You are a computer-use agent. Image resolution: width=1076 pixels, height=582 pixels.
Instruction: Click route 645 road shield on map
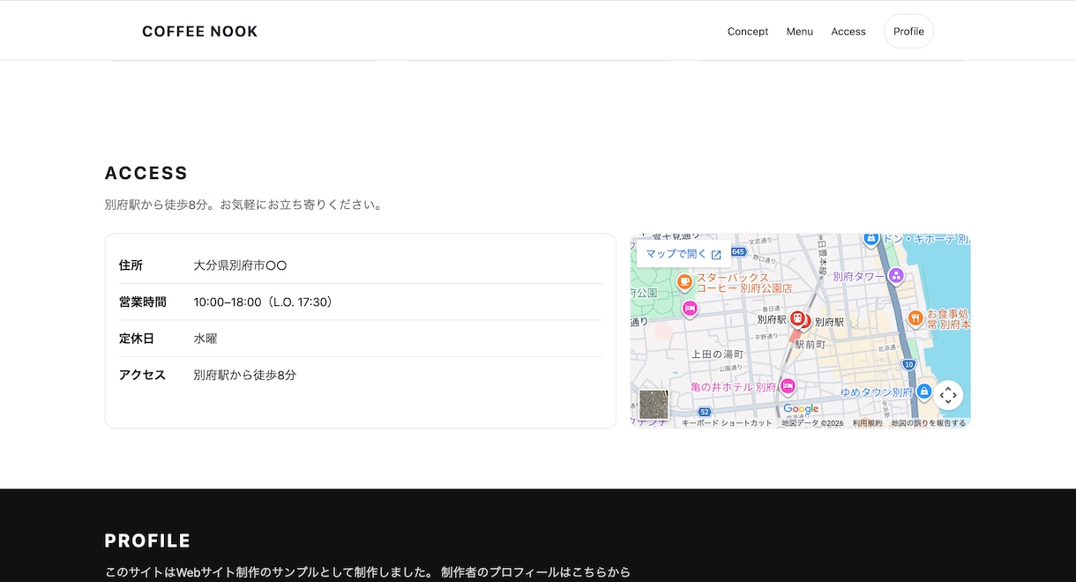(x=738, y=252)
